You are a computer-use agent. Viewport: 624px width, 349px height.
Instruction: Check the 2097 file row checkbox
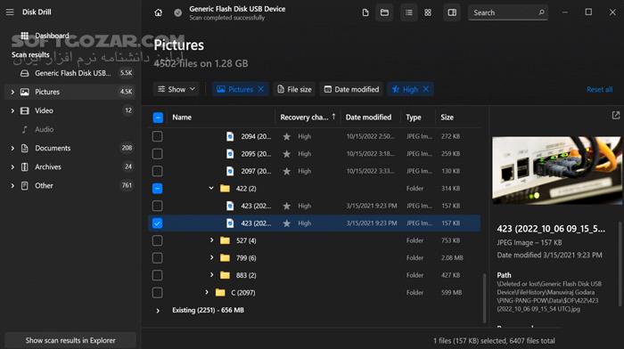158,171
